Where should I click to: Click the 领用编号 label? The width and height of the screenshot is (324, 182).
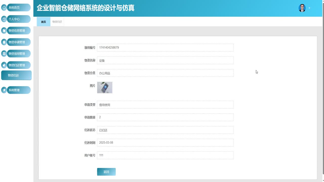[x=90, y=48]
